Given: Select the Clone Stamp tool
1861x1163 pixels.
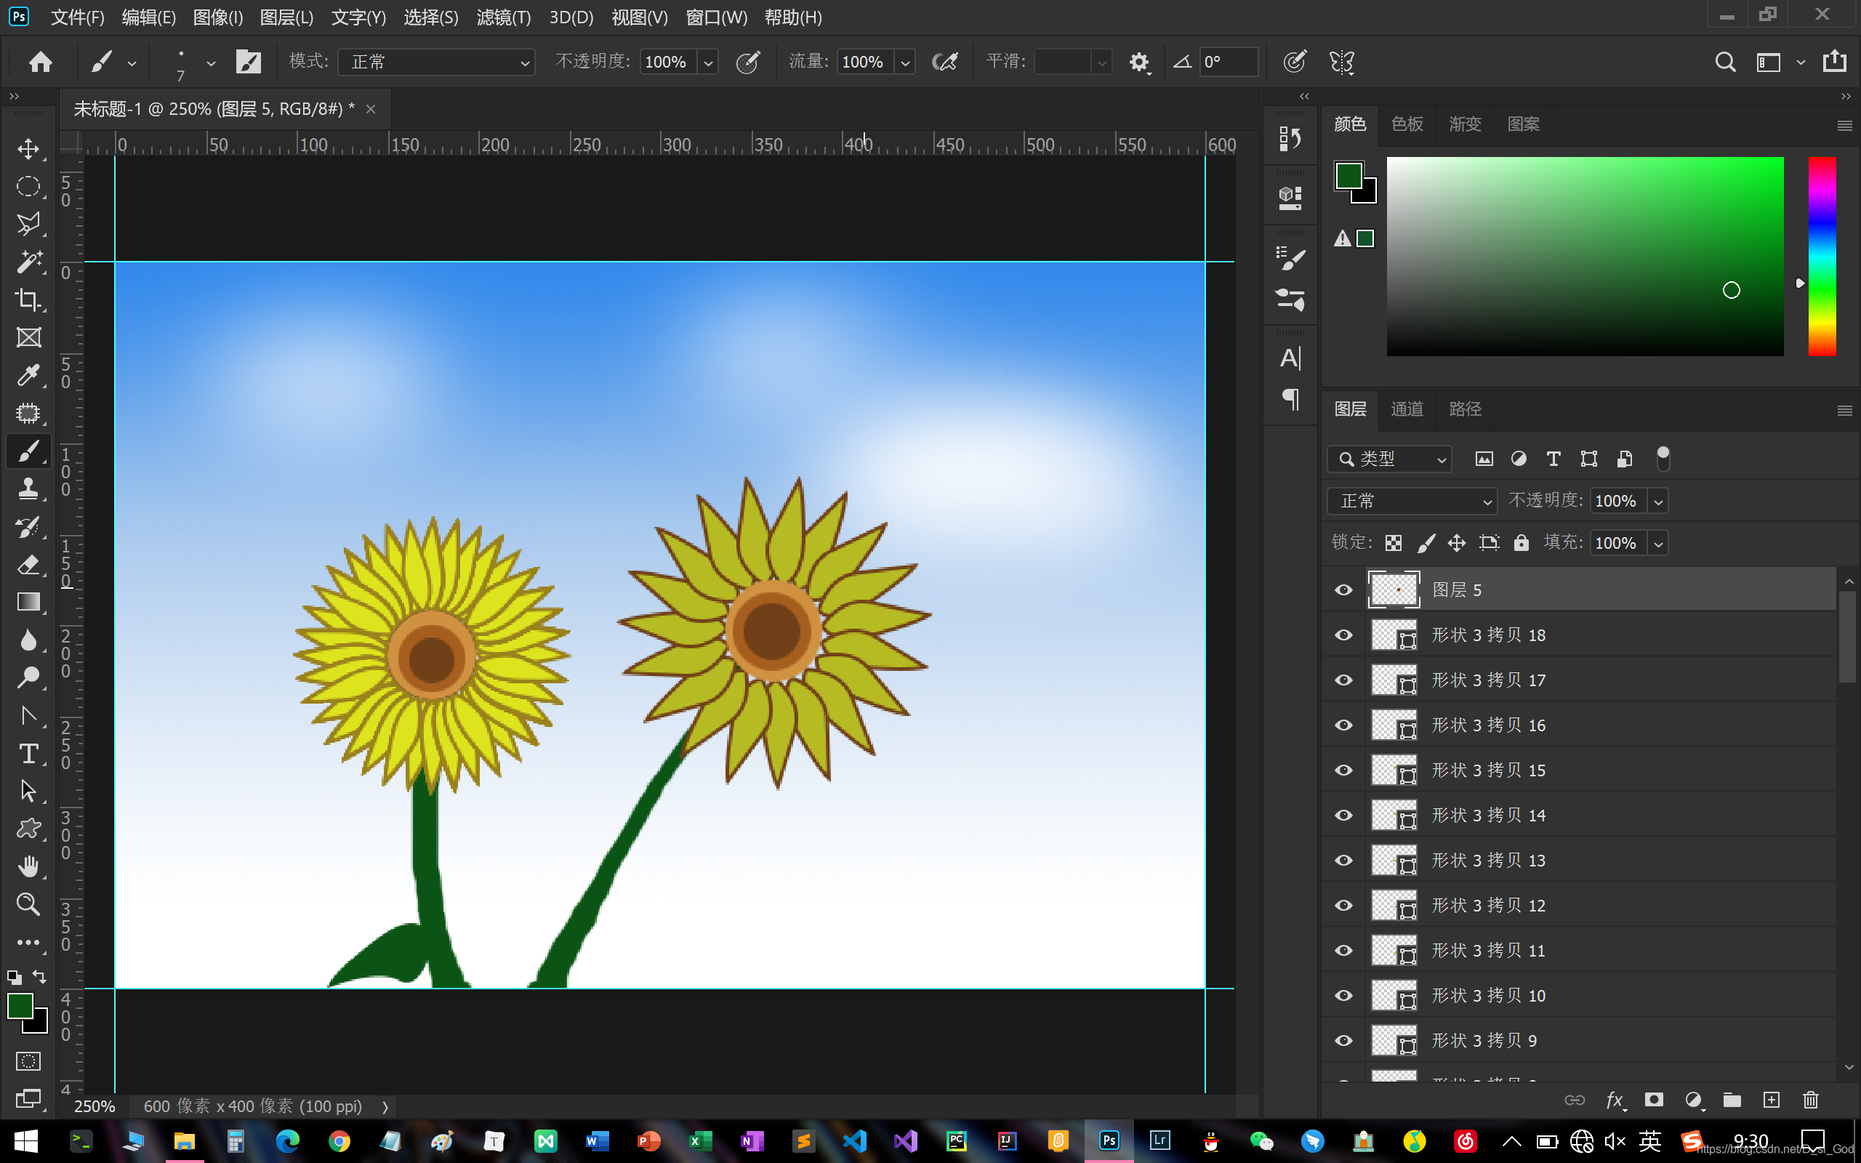Looking at the screenshot, I should [28, 488].
